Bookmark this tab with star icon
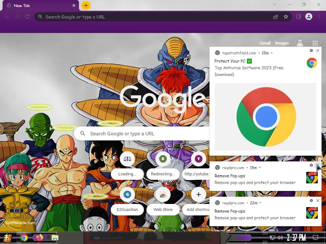326x244 pixels. 286,17
